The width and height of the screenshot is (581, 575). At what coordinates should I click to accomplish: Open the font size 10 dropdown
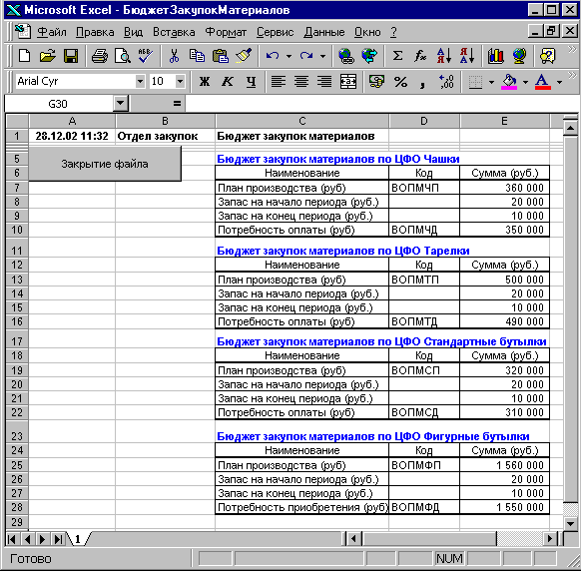point(180,81)
